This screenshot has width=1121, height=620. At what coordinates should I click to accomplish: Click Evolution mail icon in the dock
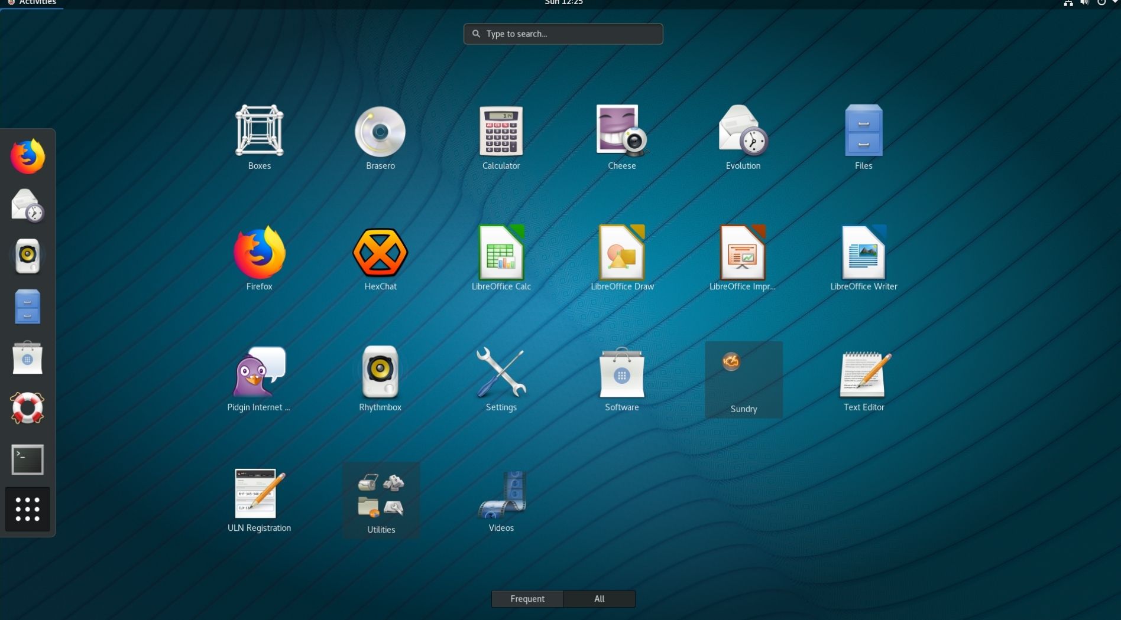(x=27, y=205)
